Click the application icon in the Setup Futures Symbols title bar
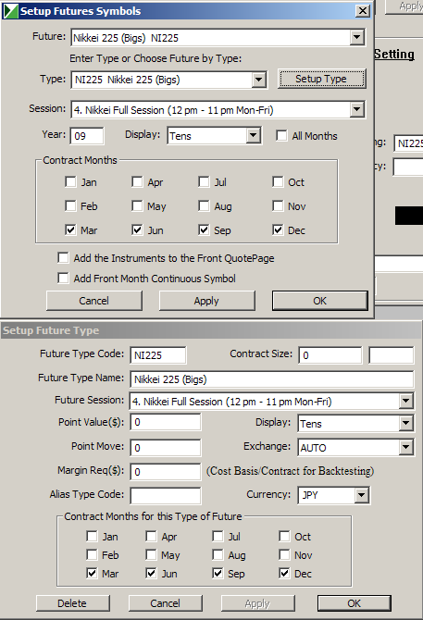The image size is (423, 620). click(x=10, y=11)
